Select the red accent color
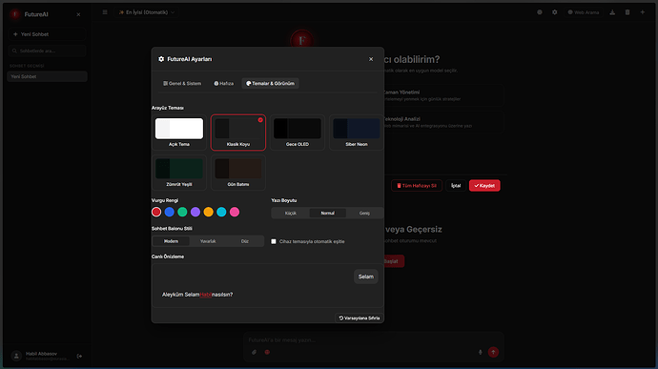Image resolution: width=658 pixels, height=369 pixels. point(156,212)
